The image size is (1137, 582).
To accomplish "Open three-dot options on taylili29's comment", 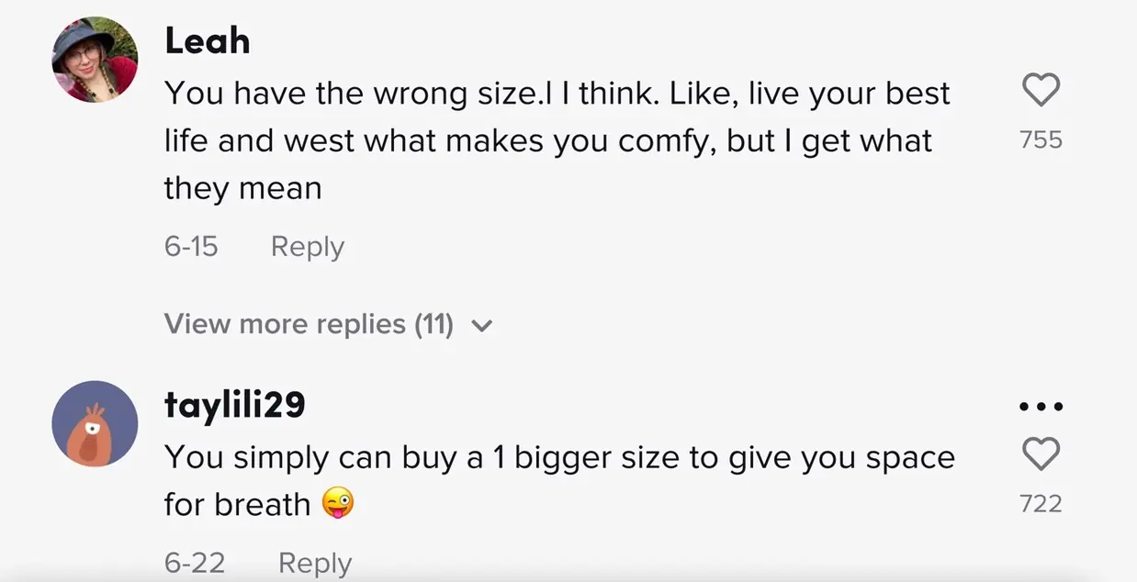I will 1041,406.
